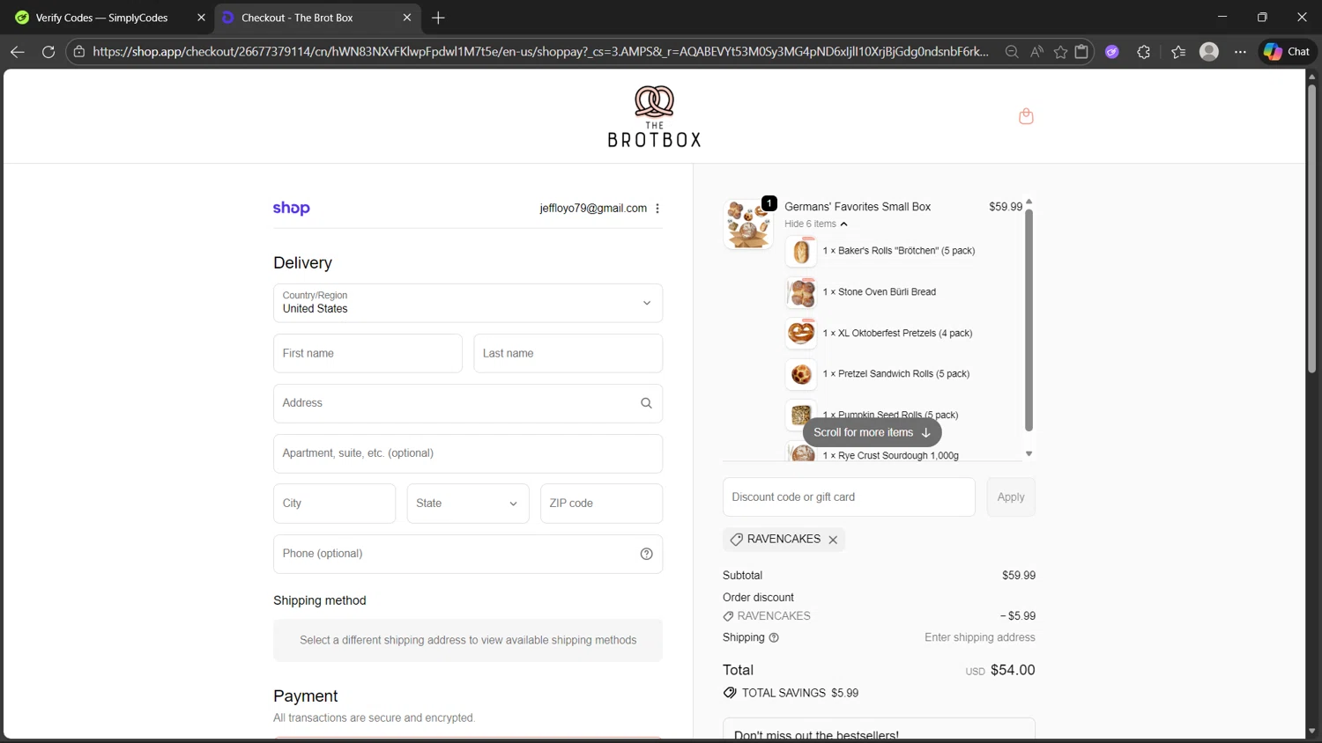This screenshot has height=743, width=1322.
Task: Show phone number help question mark
Action: 646,554
